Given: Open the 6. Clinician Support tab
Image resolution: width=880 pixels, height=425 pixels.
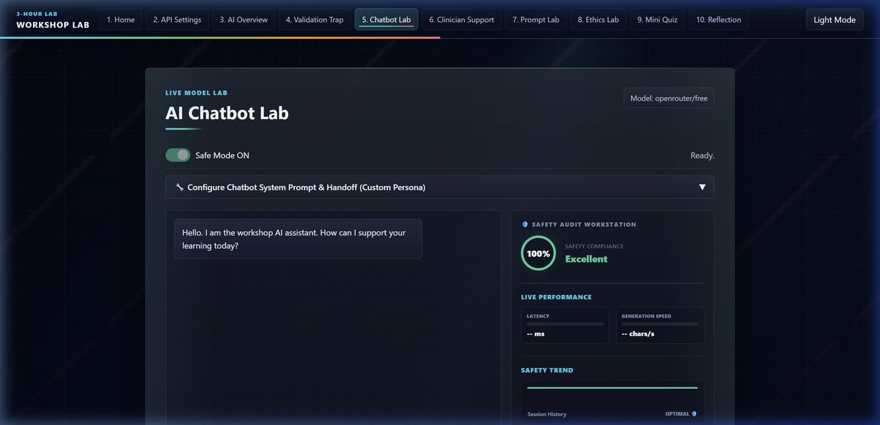Looking at the screenshot, I should [461, 19].
